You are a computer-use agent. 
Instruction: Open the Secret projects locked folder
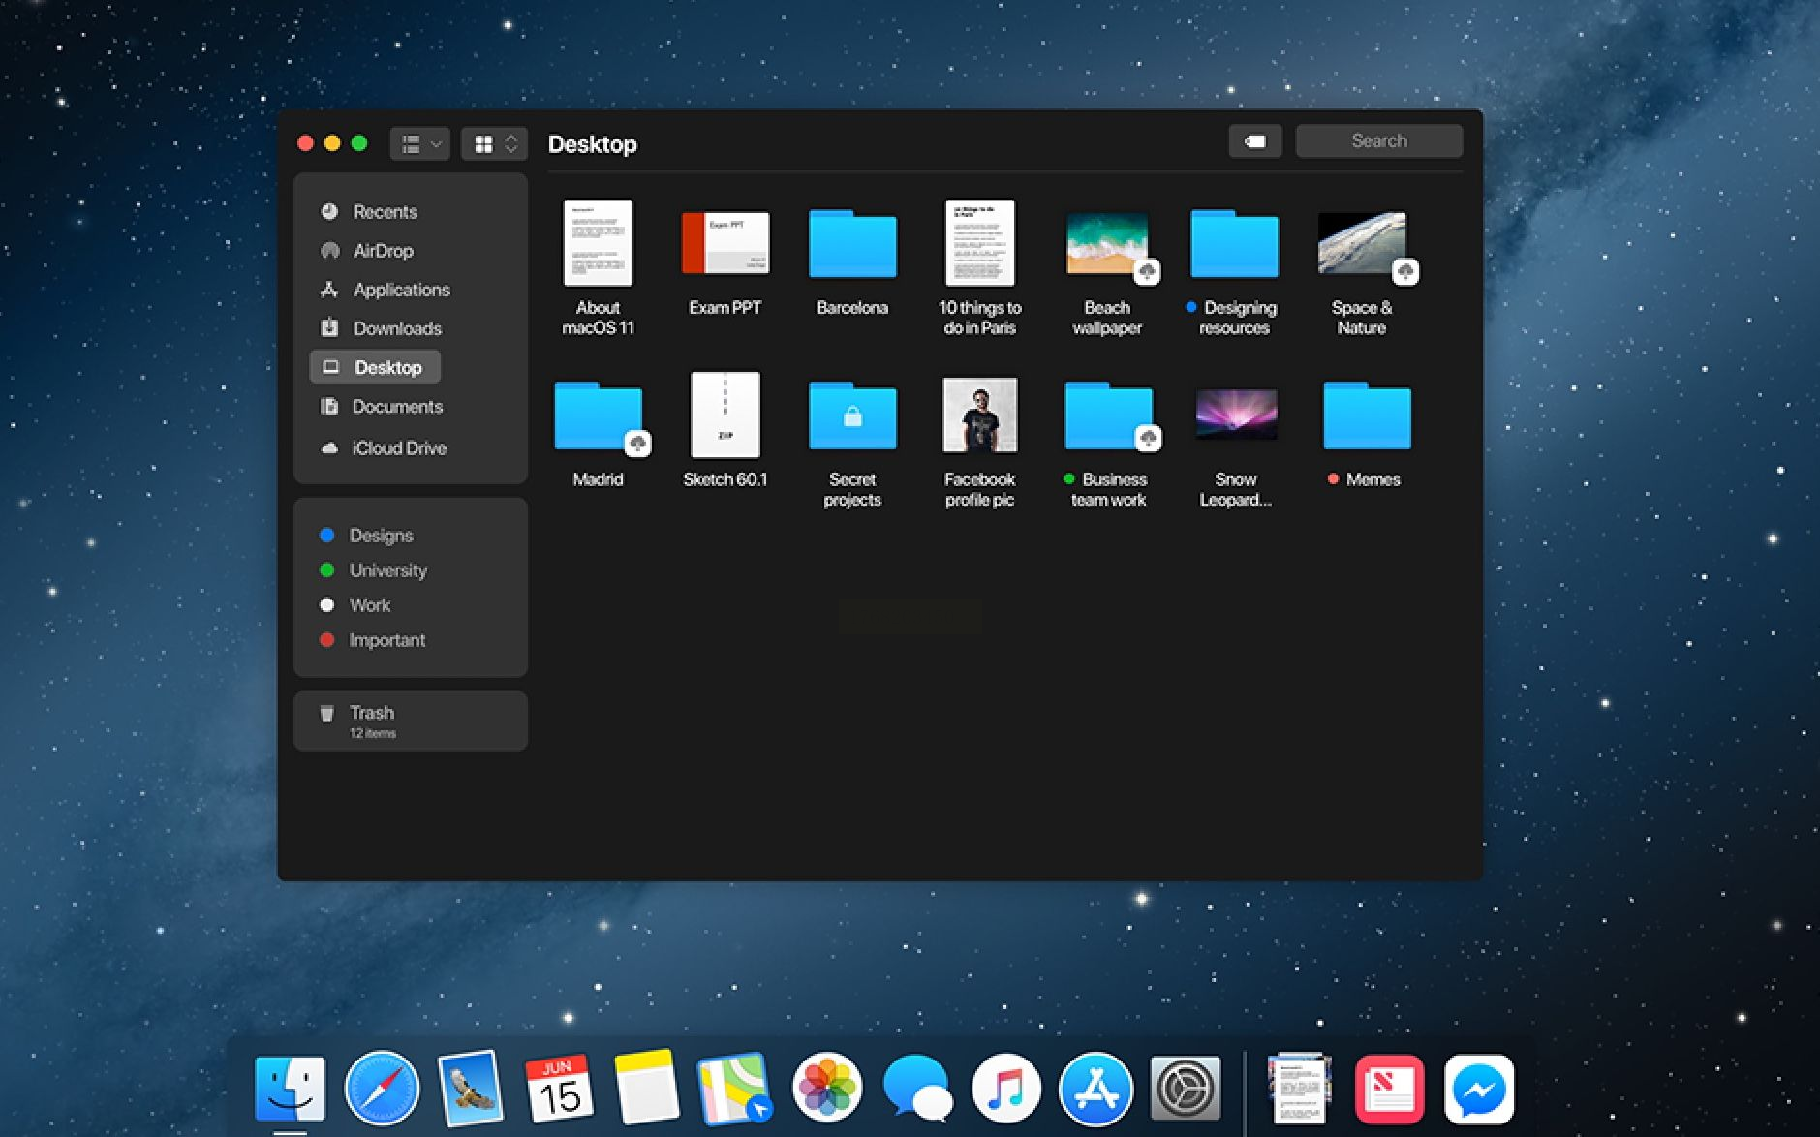(x=851, y=417)
